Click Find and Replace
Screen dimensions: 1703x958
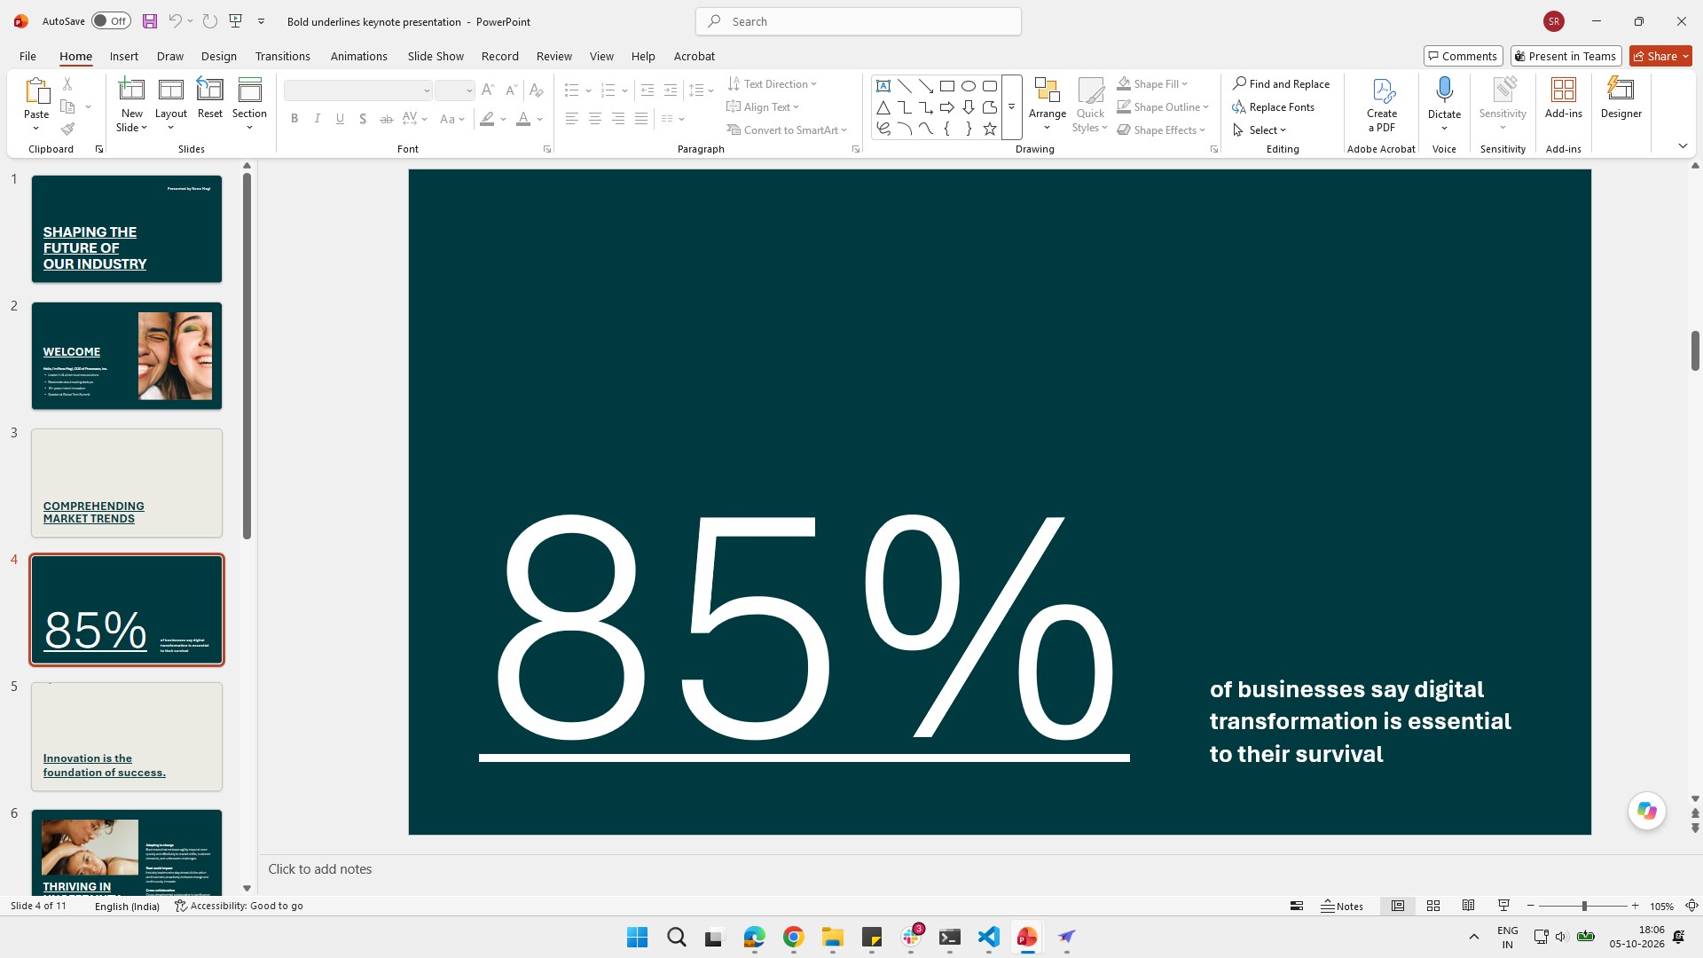click(1281, 84)
